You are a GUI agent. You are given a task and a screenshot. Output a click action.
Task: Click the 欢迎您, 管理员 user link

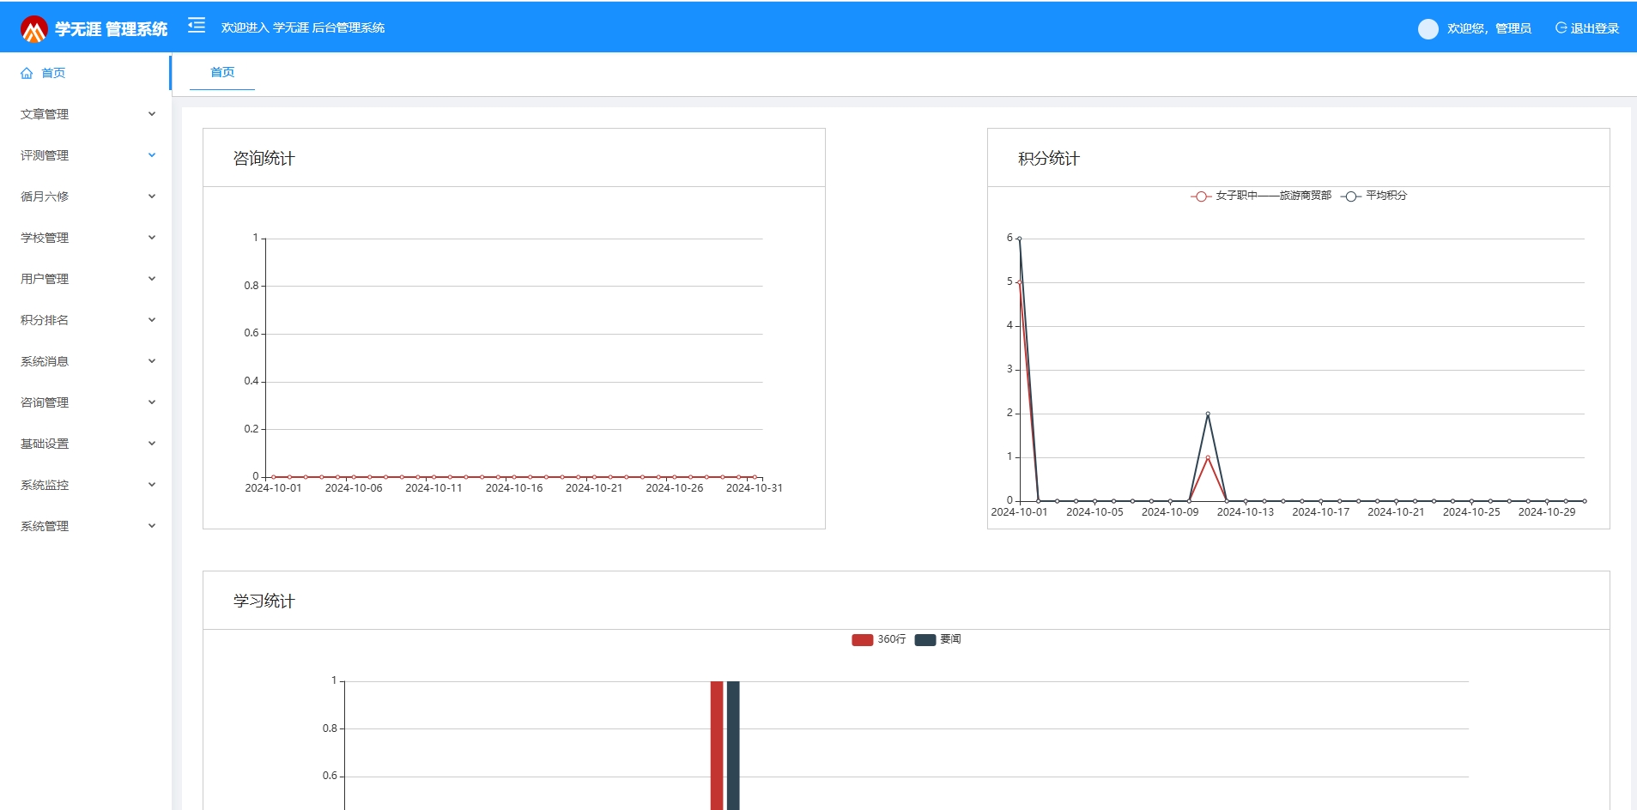(x=1488, y=28)
